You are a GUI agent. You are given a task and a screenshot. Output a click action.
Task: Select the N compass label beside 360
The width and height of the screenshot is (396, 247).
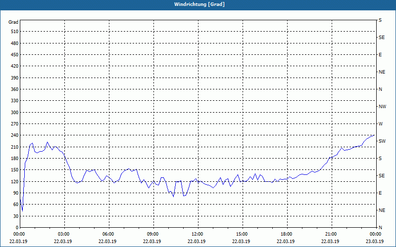pos(380,89)
